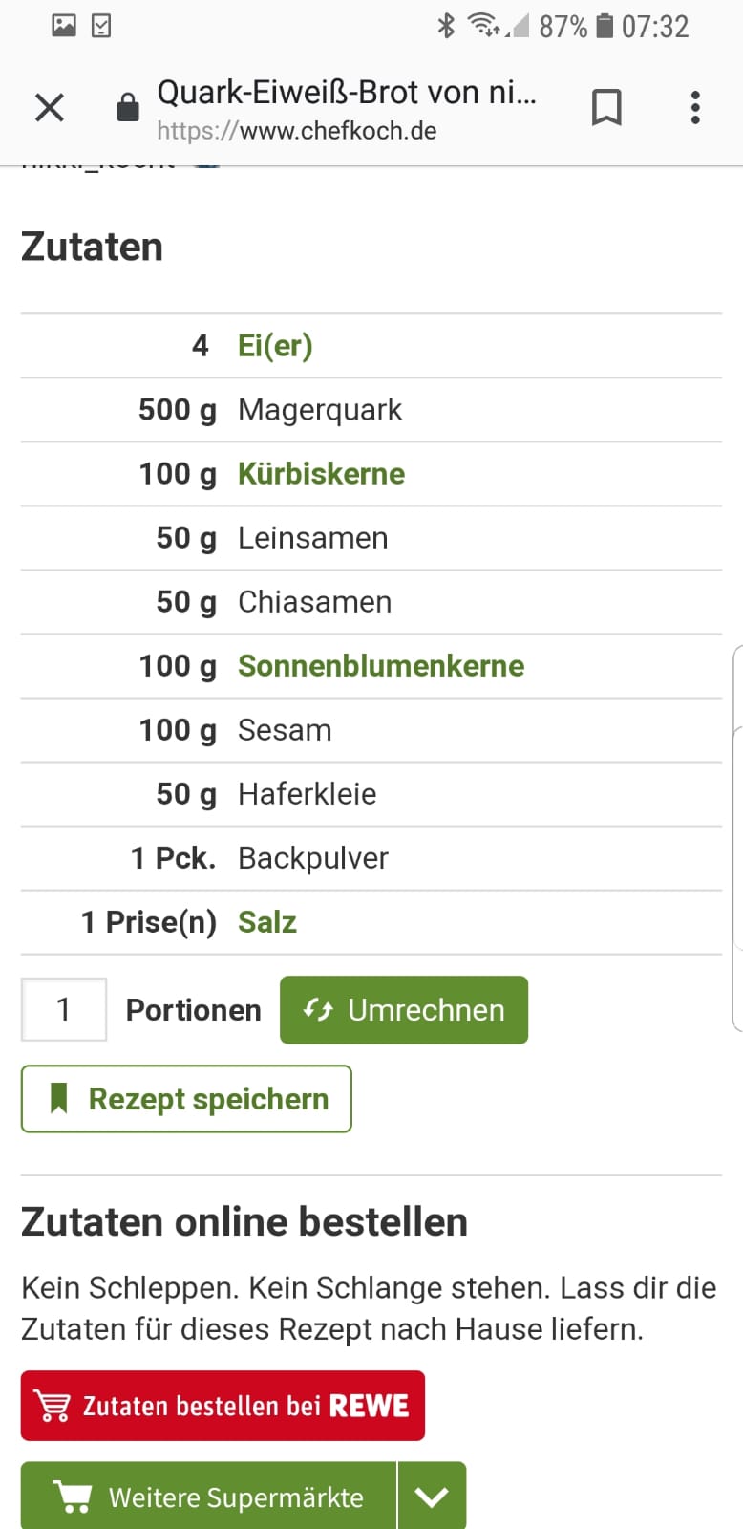Bookmark this page with the bookmark icon
The width and height of the screenshot is (743, 1529).
(x=606, y=108)
